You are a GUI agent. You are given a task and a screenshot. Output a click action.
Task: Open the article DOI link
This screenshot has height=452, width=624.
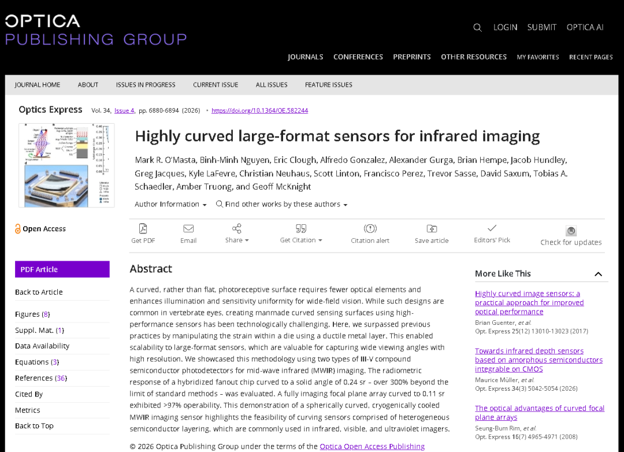[x=259, y=110]
